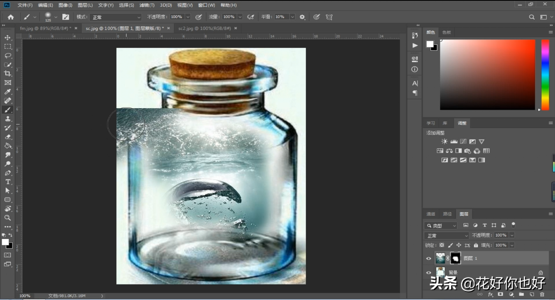555x300 pixels.
Task: Toggle 背景 layer visibility eye
Action: tap(428, 272)
